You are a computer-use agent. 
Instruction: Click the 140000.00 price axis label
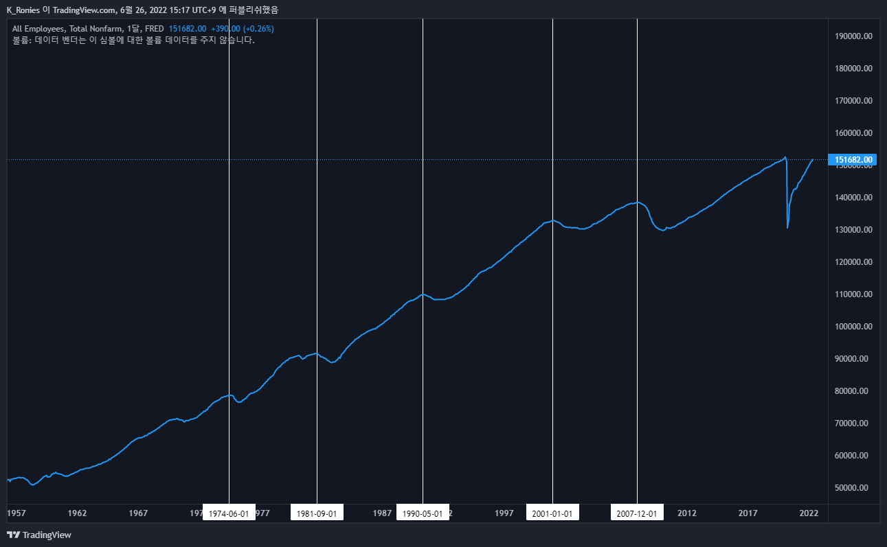coord(854,198)
